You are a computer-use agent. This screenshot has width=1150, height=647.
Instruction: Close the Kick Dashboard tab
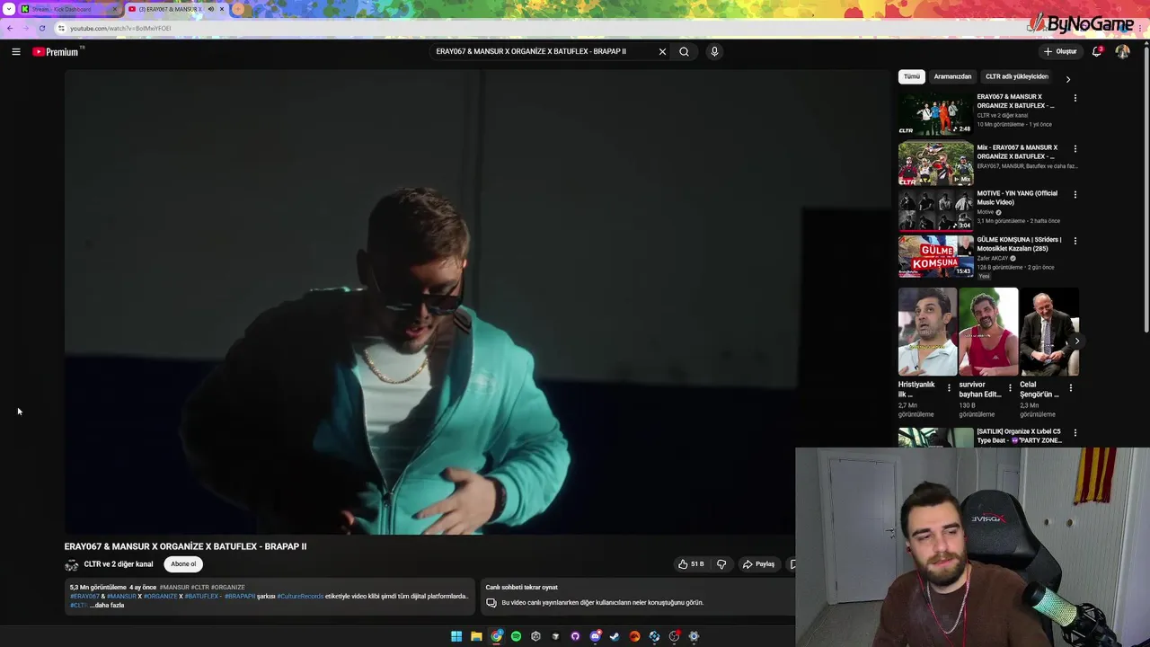[x=114, y=9]
